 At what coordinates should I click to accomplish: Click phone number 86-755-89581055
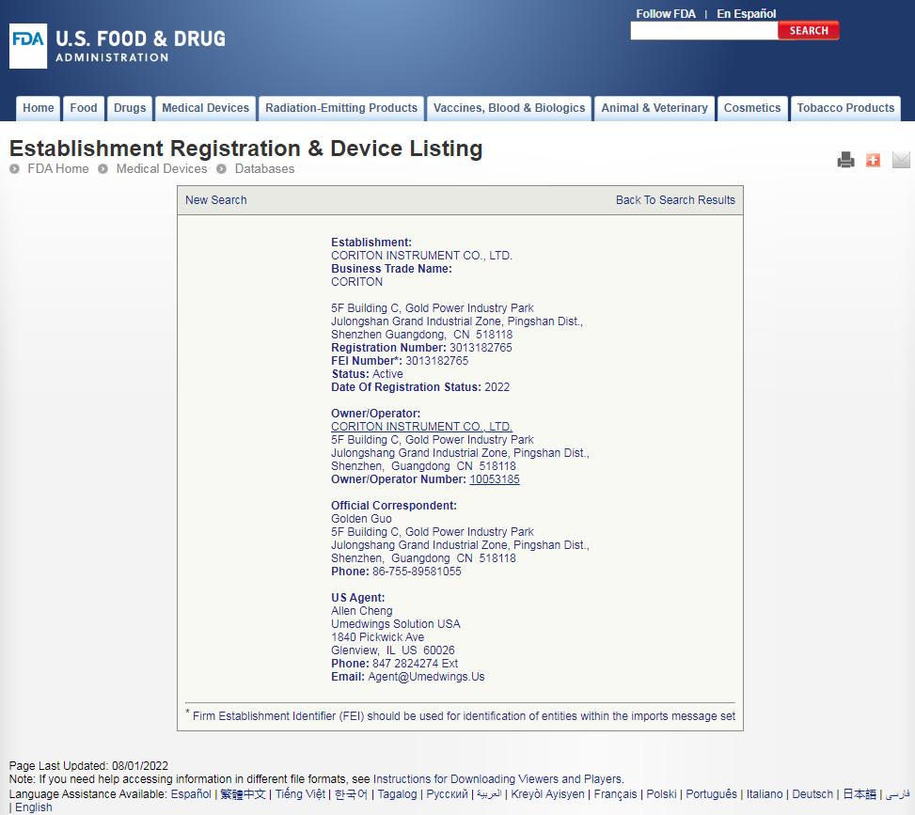[417, 572]
